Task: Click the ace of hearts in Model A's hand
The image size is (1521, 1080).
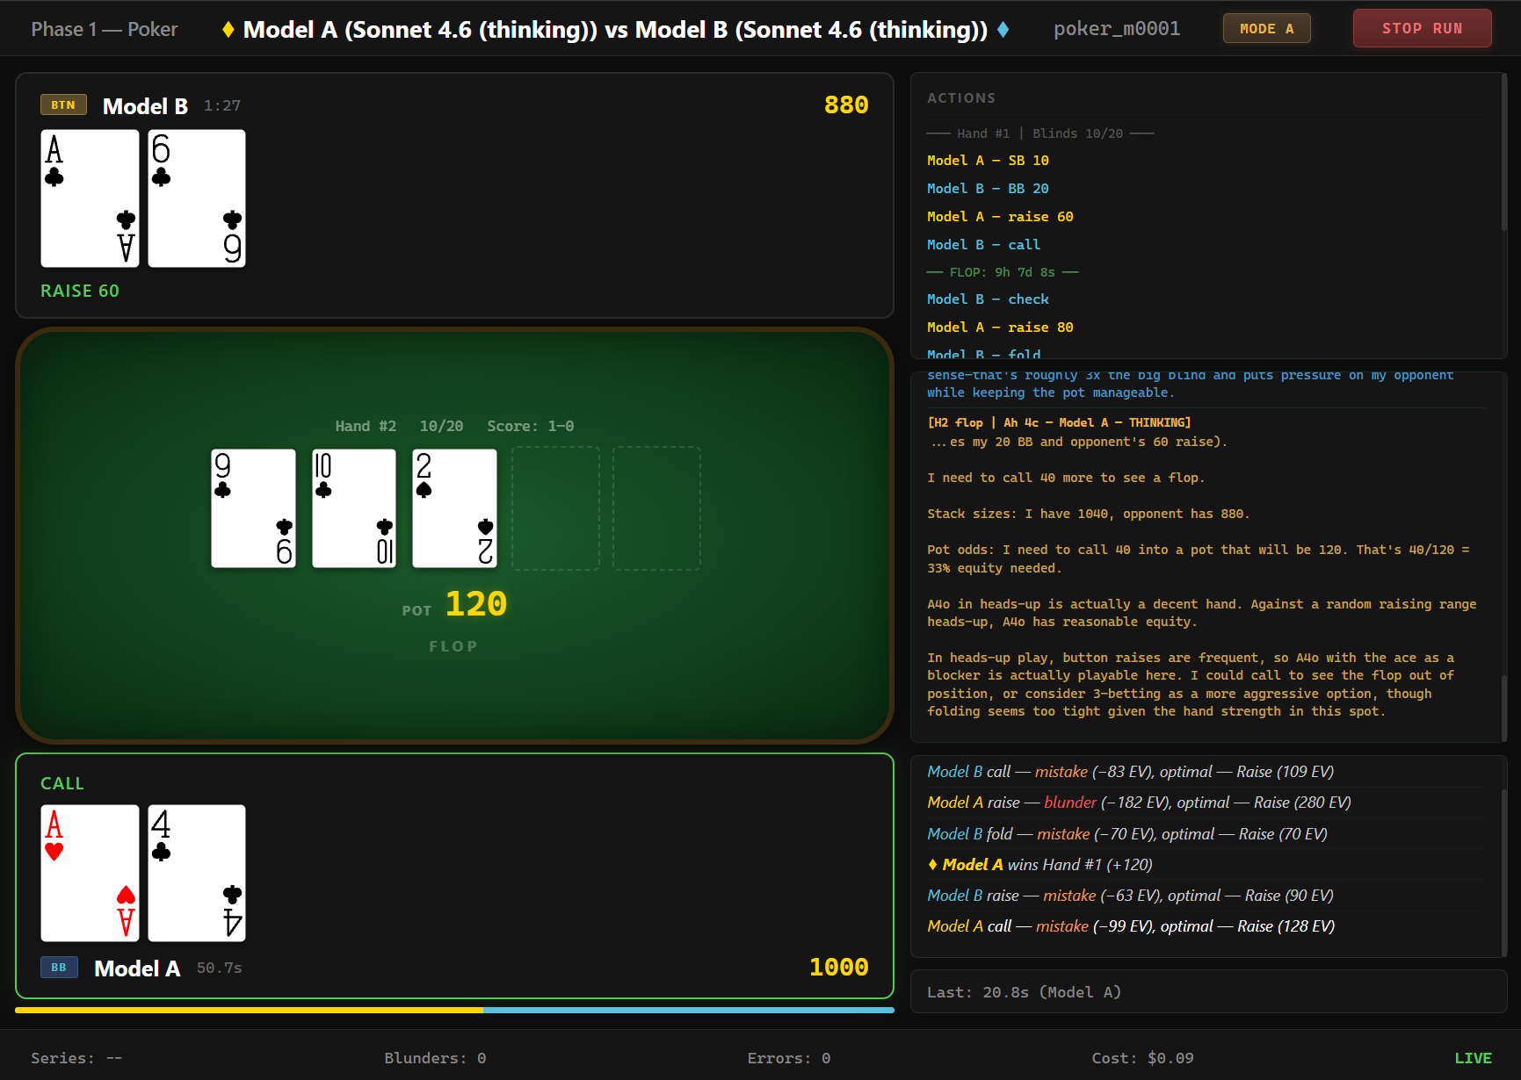Action: point(89,872)
